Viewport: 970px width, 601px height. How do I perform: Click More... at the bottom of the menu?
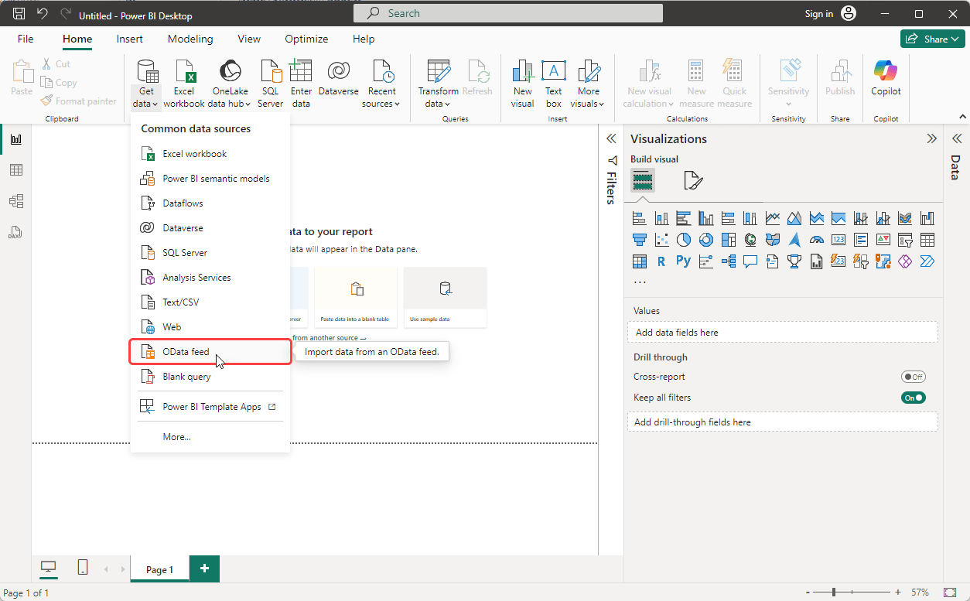tap(210, 437)
